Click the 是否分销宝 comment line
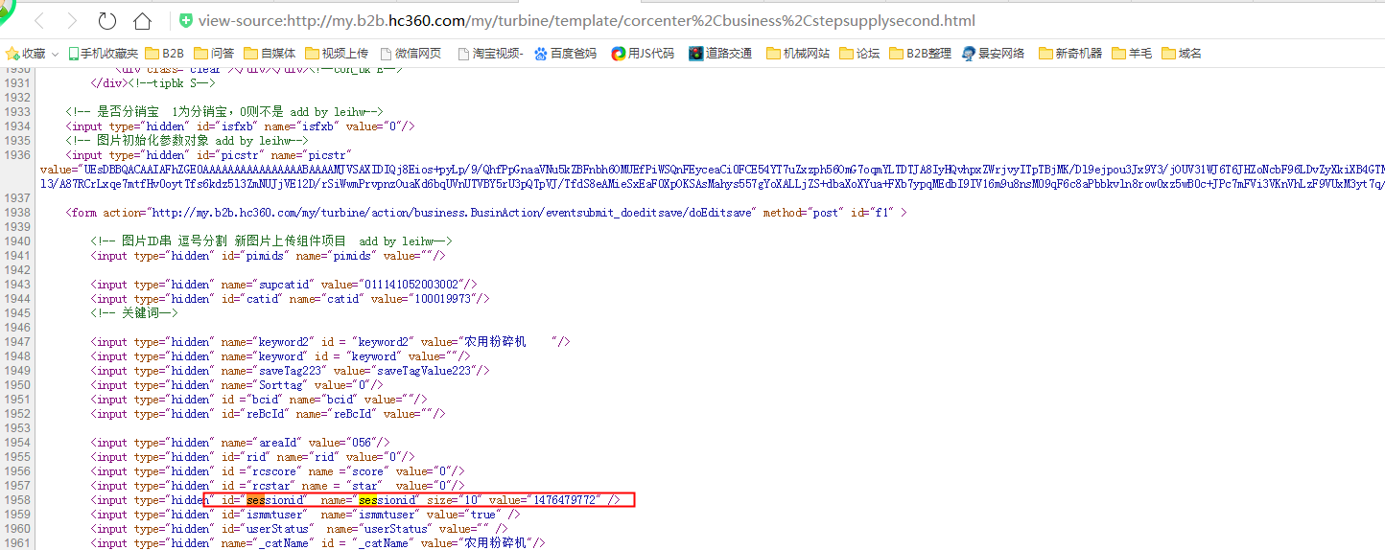Viewport: 1385px width, 550px height. coord(224,112)
